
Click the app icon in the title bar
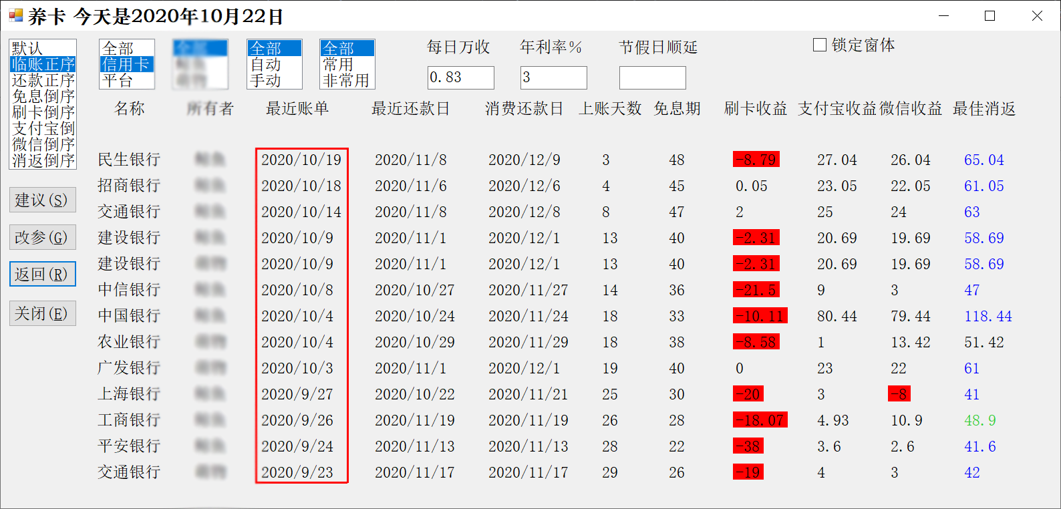(x=15, y=15)
